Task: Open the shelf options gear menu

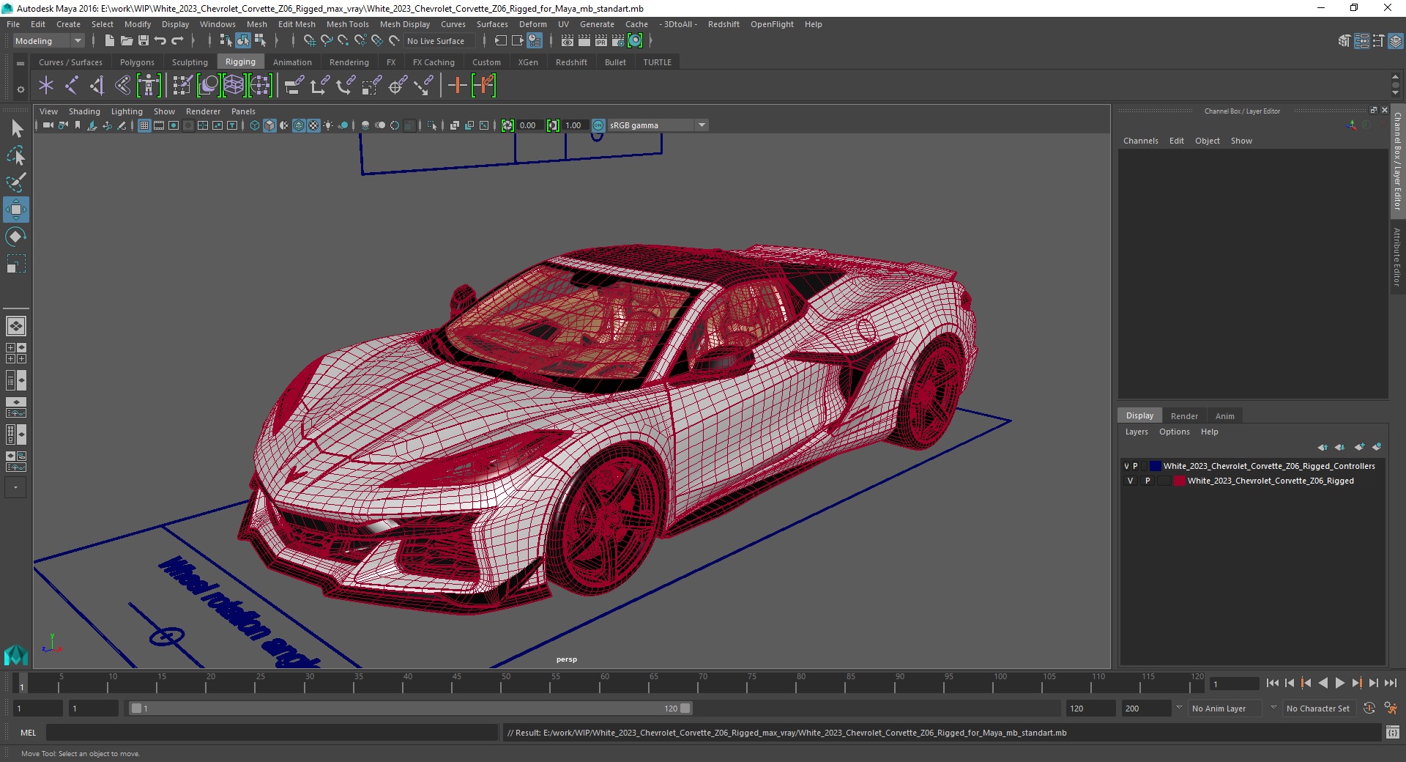Action: pos(21,89)
